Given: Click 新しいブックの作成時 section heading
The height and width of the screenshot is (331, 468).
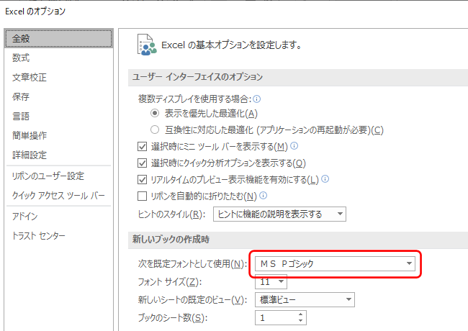Looking at the screenshot, I should 171,239.
